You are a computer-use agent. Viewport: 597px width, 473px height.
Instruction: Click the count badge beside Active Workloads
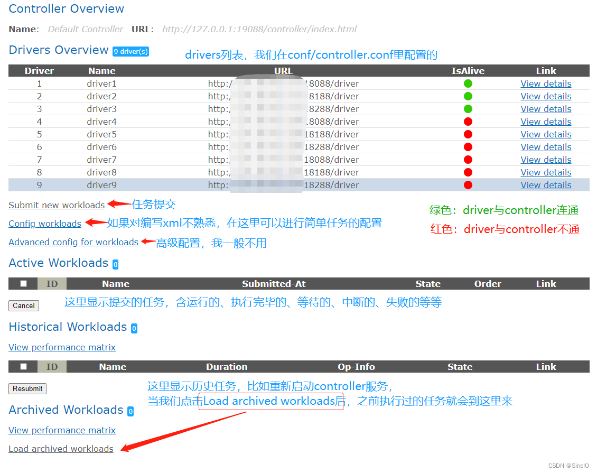(x=115, y=264)
